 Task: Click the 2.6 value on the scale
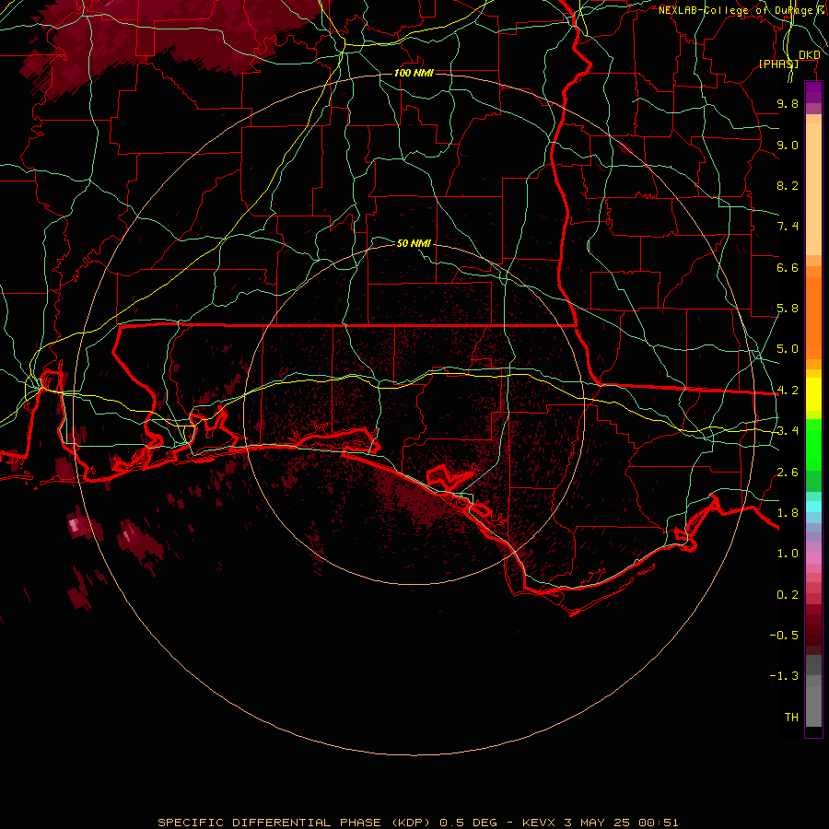coord(788,473)
